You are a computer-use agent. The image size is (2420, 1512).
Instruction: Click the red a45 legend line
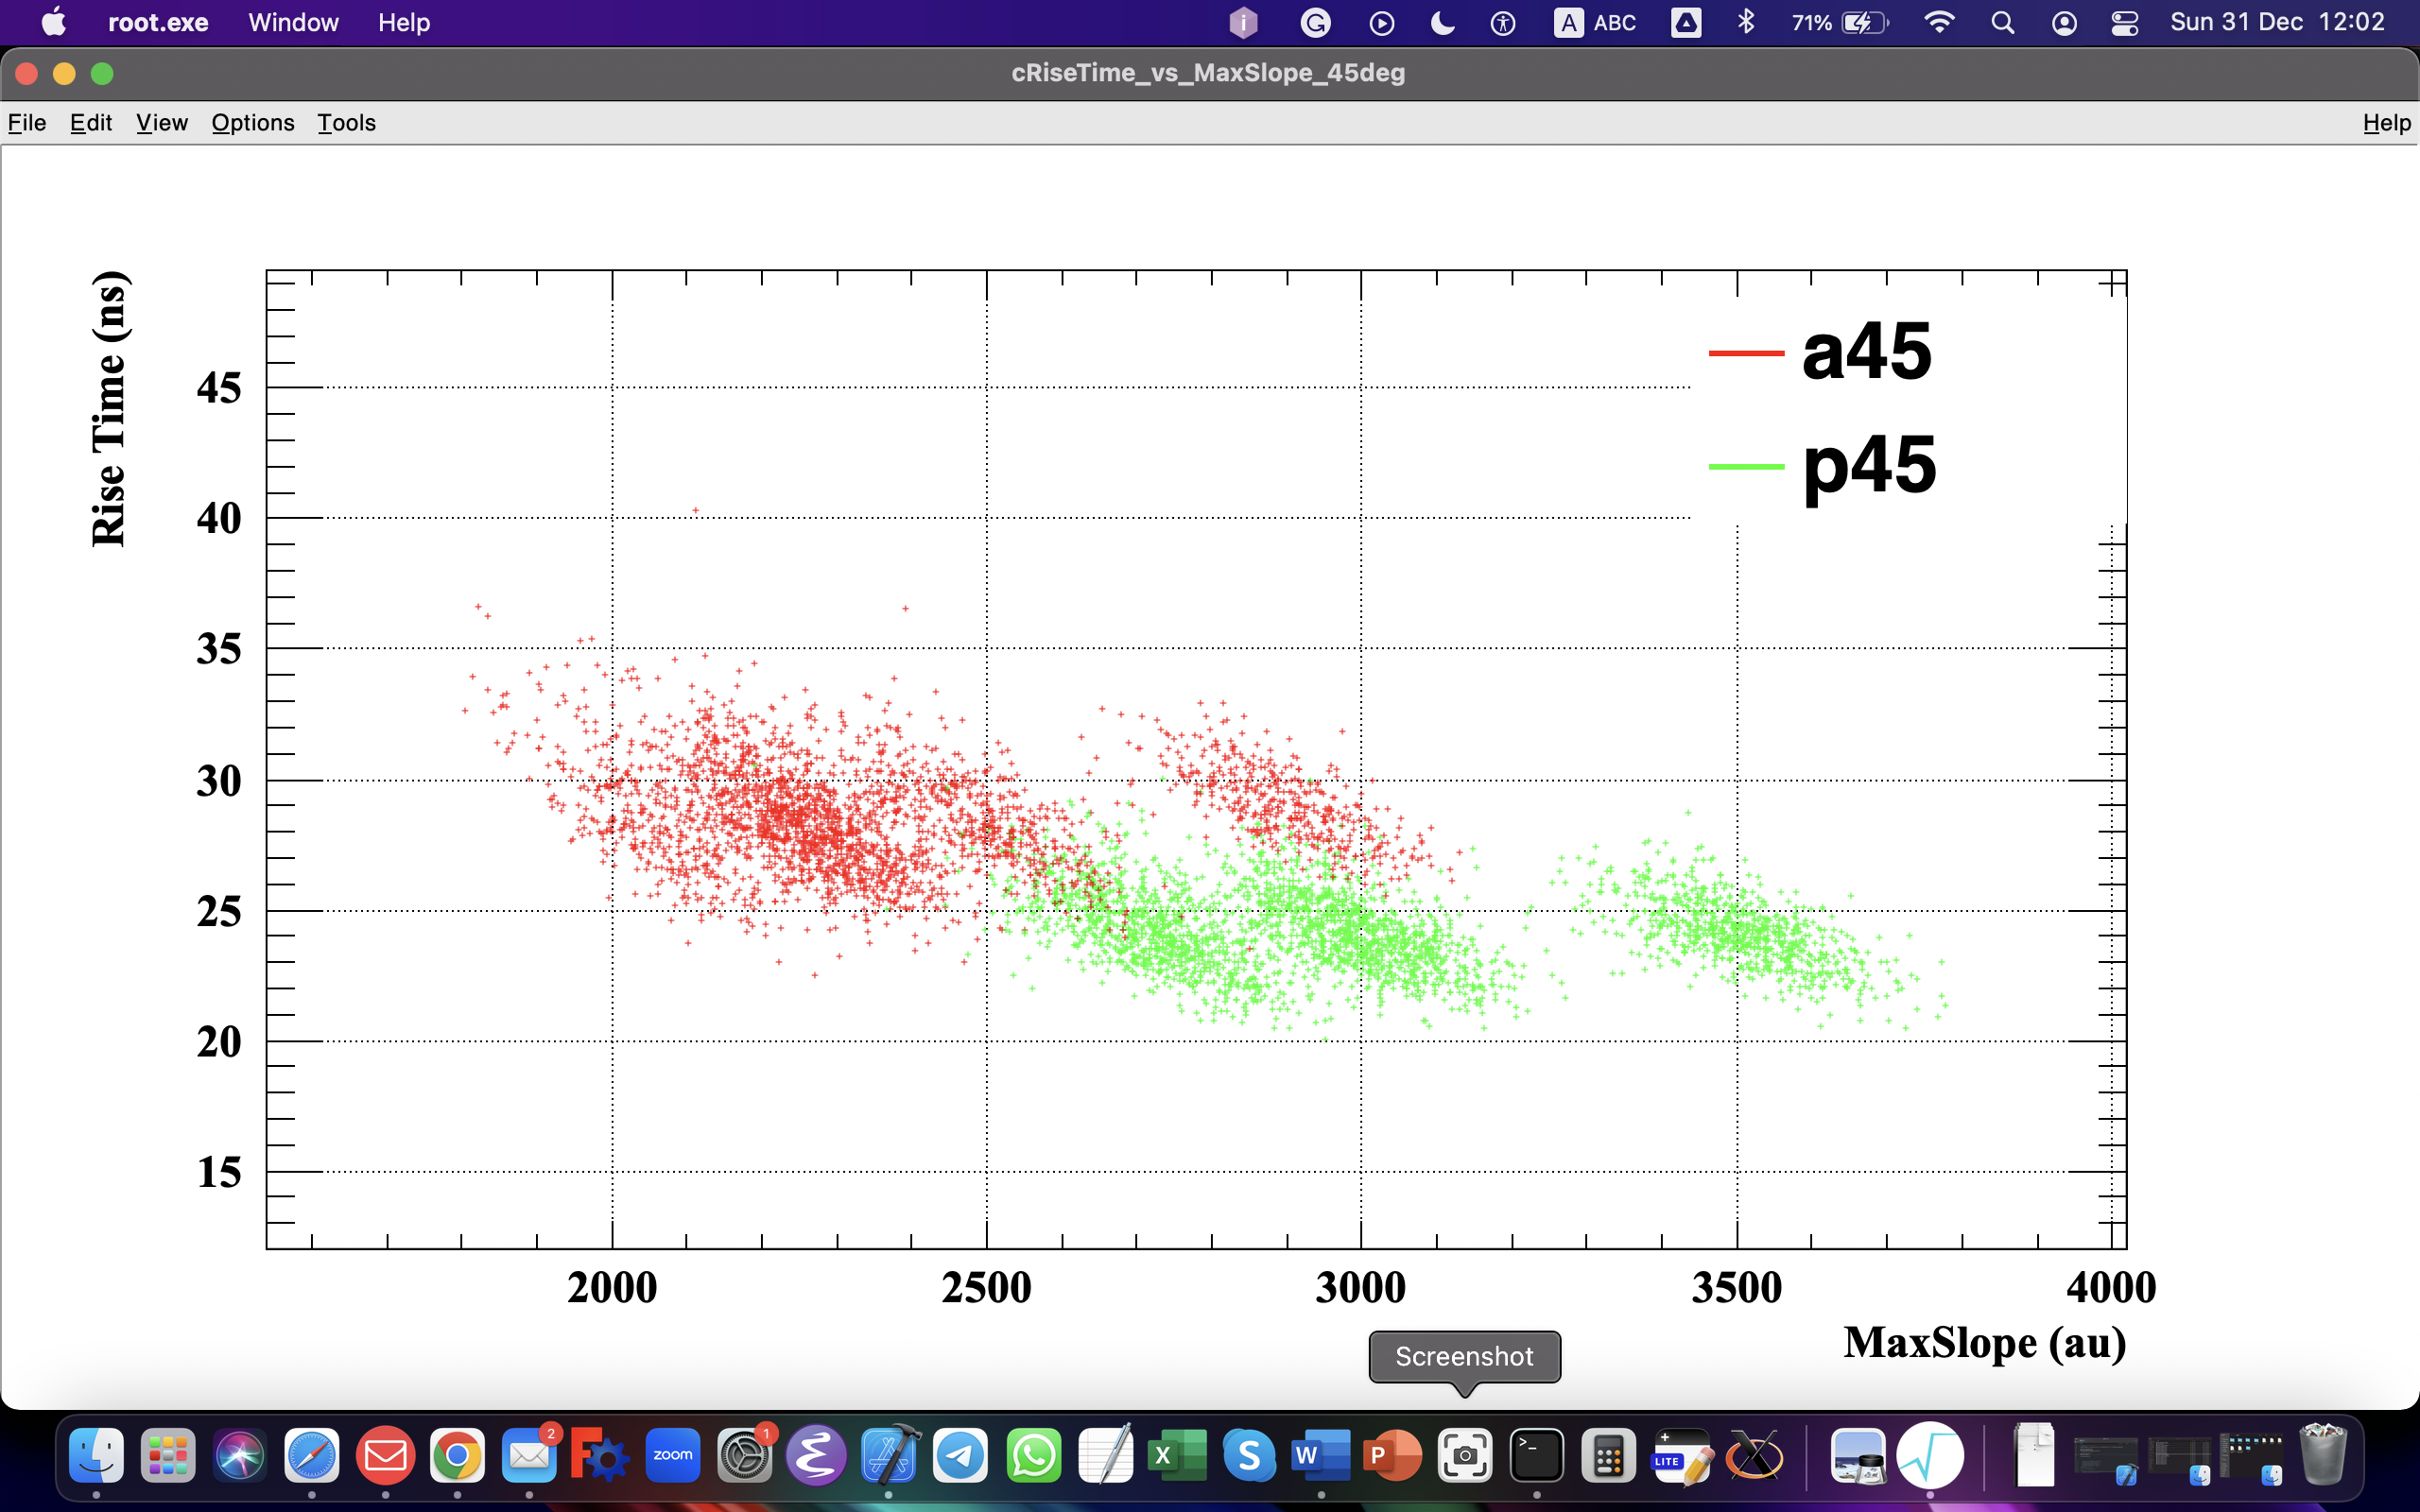point(1746,353)
